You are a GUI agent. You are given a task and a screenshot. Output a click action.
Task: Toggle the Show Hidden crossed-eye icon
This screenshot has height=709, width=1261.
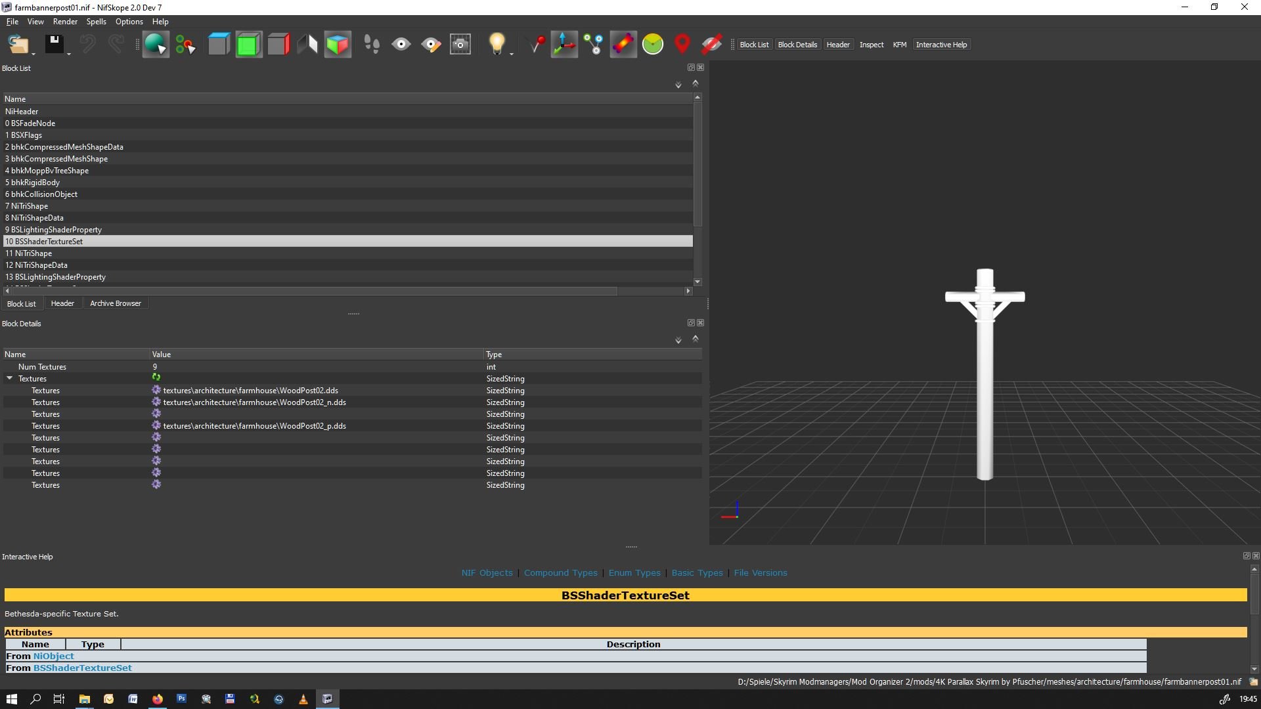point(712,45)
